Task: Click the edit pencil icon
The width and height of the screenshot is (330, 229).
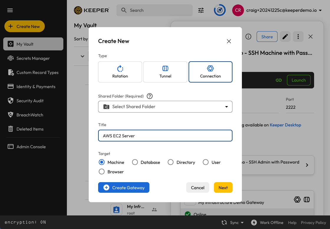Action: 285,37
